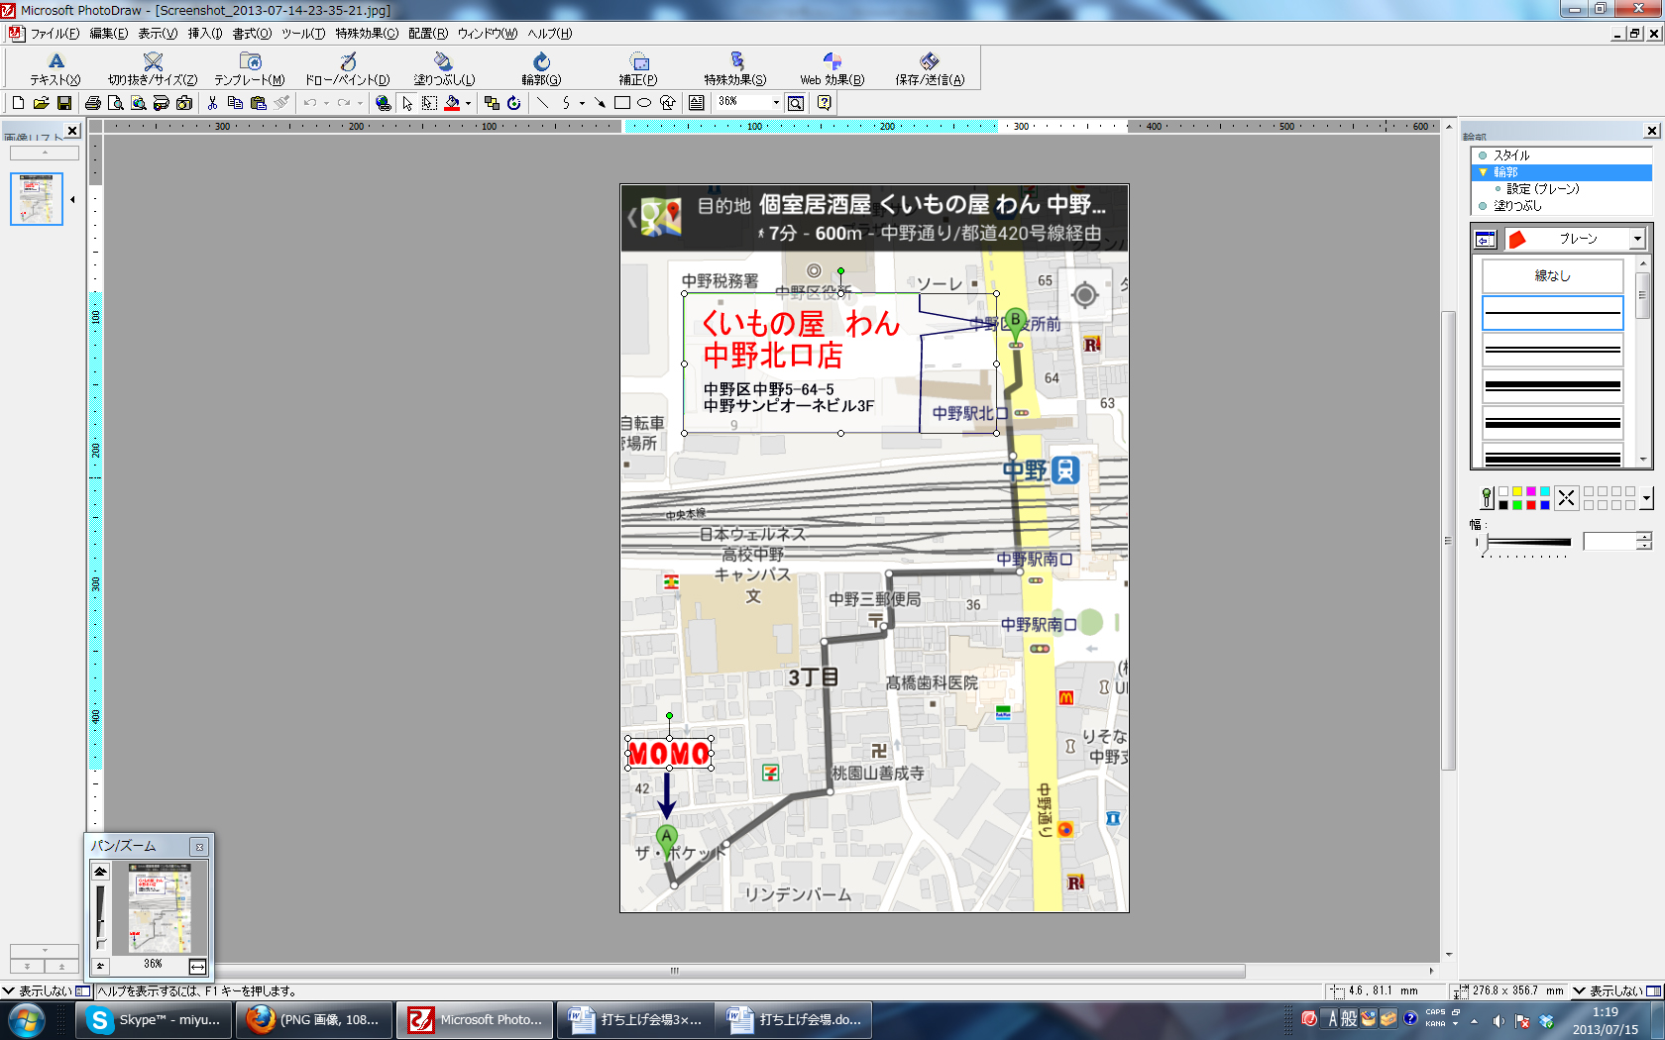The image size is (1665, 1040).
Task: Click the 幅 width slider
Action: point(1525,542)
